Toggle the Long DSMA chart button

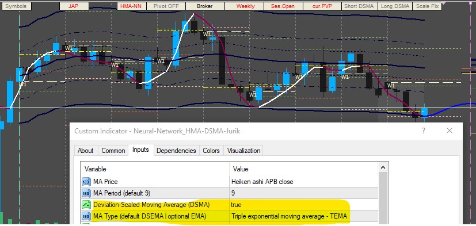click(x=395, y=6)
